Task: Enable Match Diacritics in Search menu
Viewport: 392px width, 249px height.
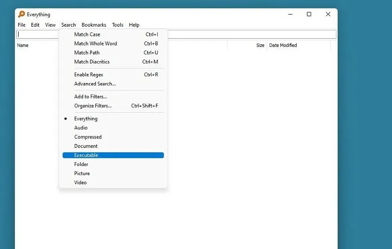Action: 92,62
